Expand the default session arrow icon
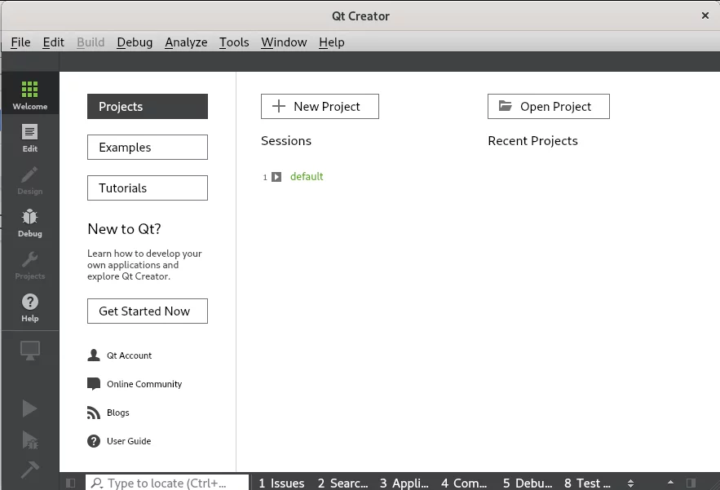Viewport: 720px width, 490px height. [x=276, y=177]
